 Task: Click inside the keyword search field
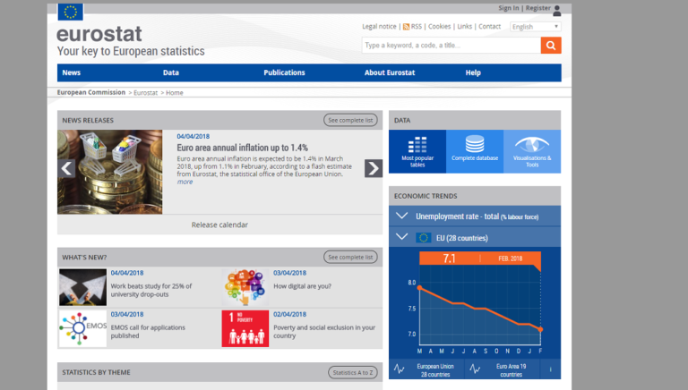coord(451,45)
